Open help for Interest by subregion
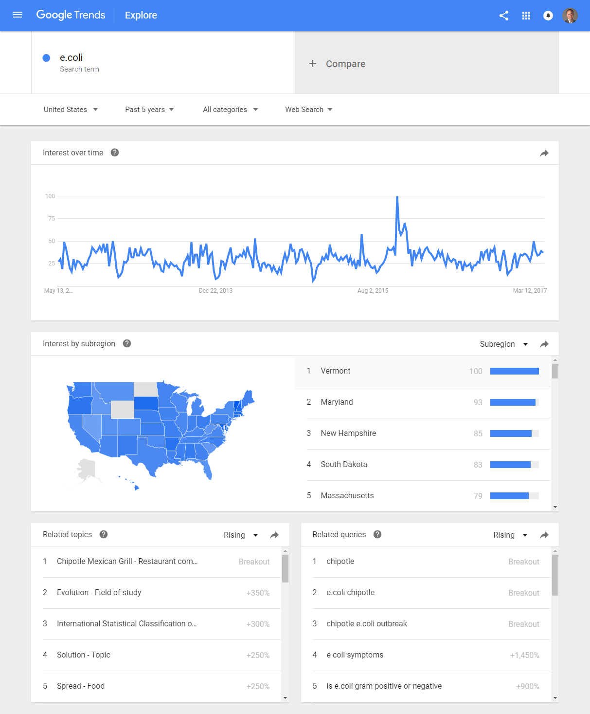Image resolution: width=590 pixels, height=714 pixels. pyautogui.click(x=127, y=343)
